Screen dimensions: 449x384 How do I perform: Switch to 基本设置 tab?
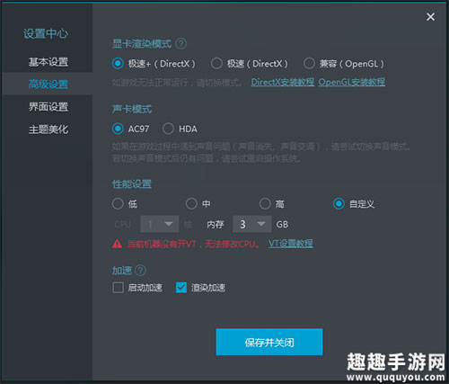pyautogui.click(x=48, y=62)
